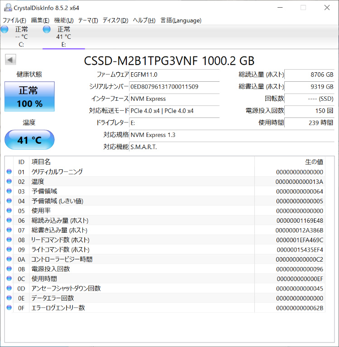Click status dot for Critical Warning row 01
The width and height of the screenshot is (339, 347).
[x=9, y=172]
